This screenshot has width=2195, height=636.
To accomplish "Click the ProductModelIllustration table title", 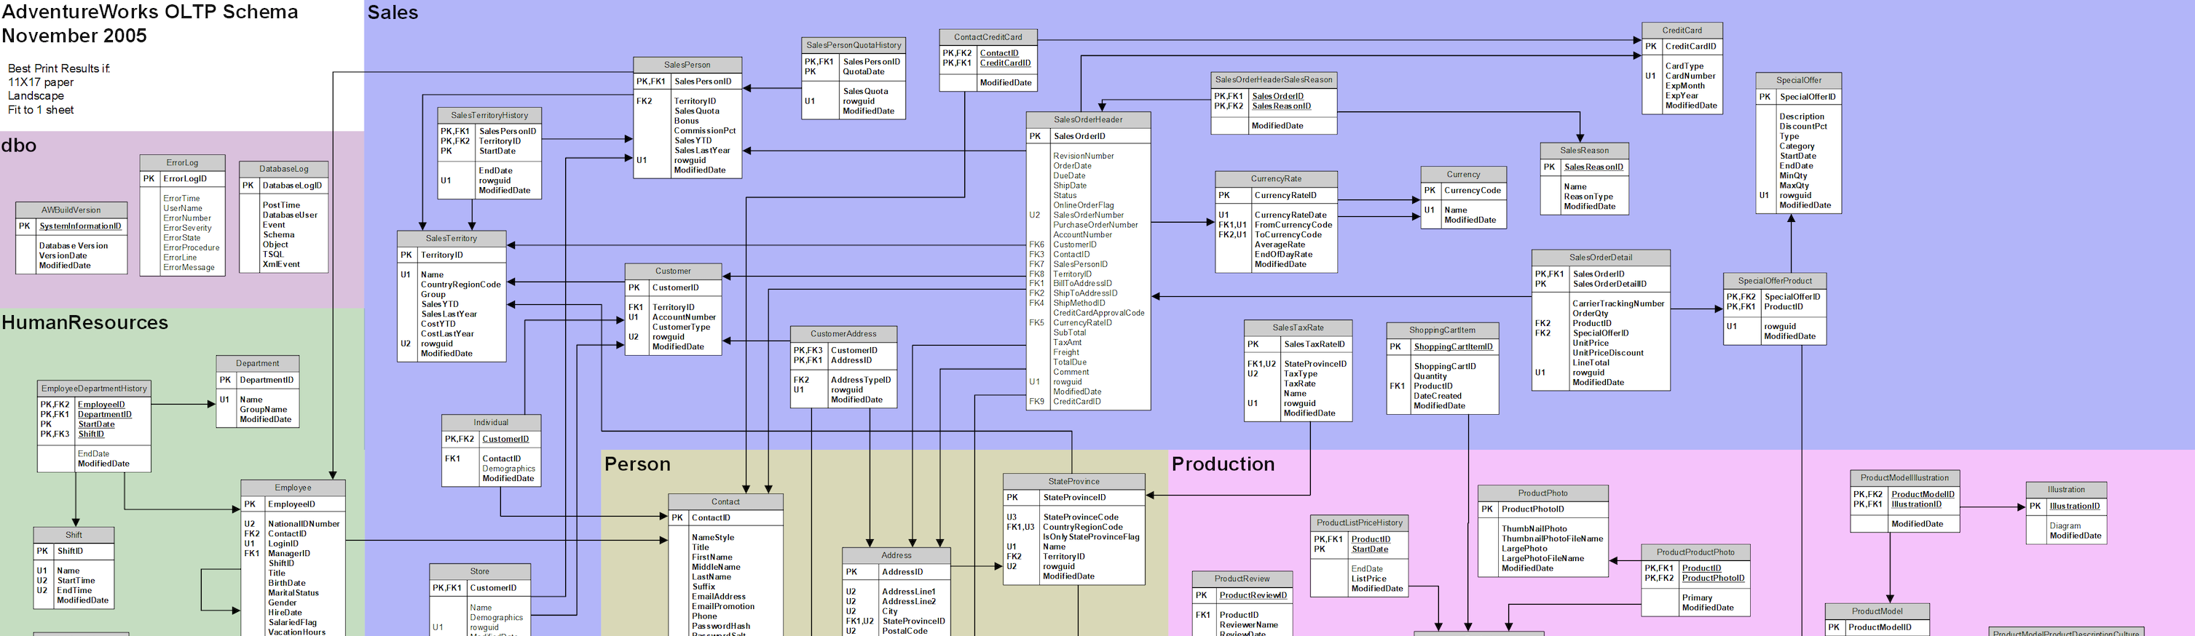I will click(1904, 479).
